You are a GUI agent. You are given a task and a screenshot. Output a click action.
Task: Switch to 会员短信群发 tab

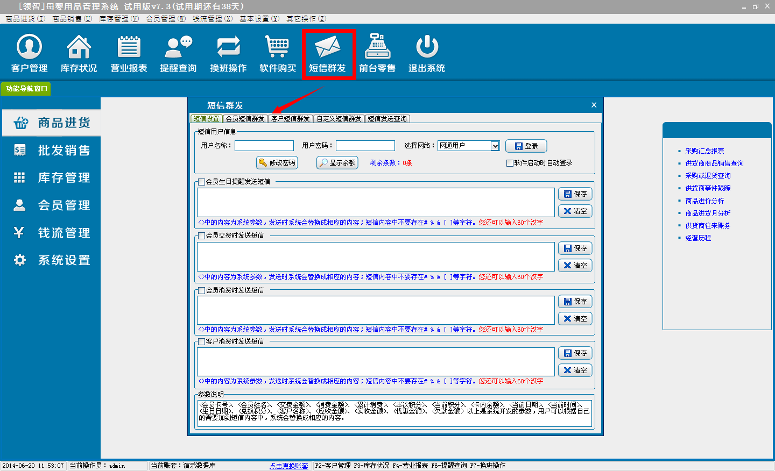click(x=245, y=119)
